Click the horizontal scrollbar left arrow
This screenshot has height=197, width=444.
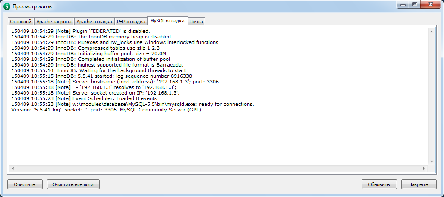12,168
